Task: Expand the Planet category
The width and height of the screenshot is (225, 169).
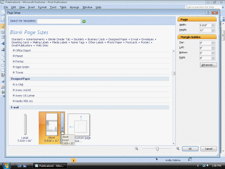Action: tap(14, 56)
